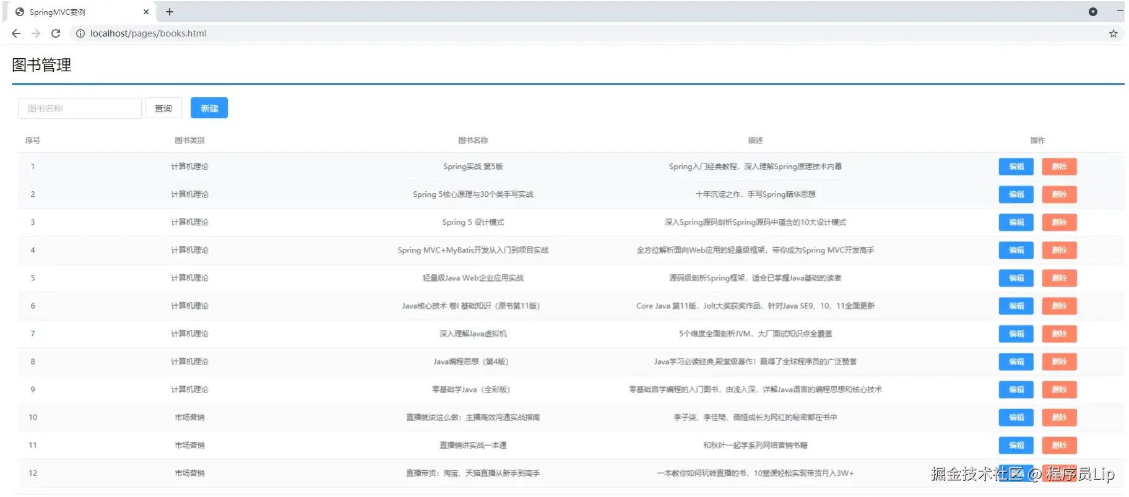
Task: Click the 图书管理 page heading
Action: (41, 65)
